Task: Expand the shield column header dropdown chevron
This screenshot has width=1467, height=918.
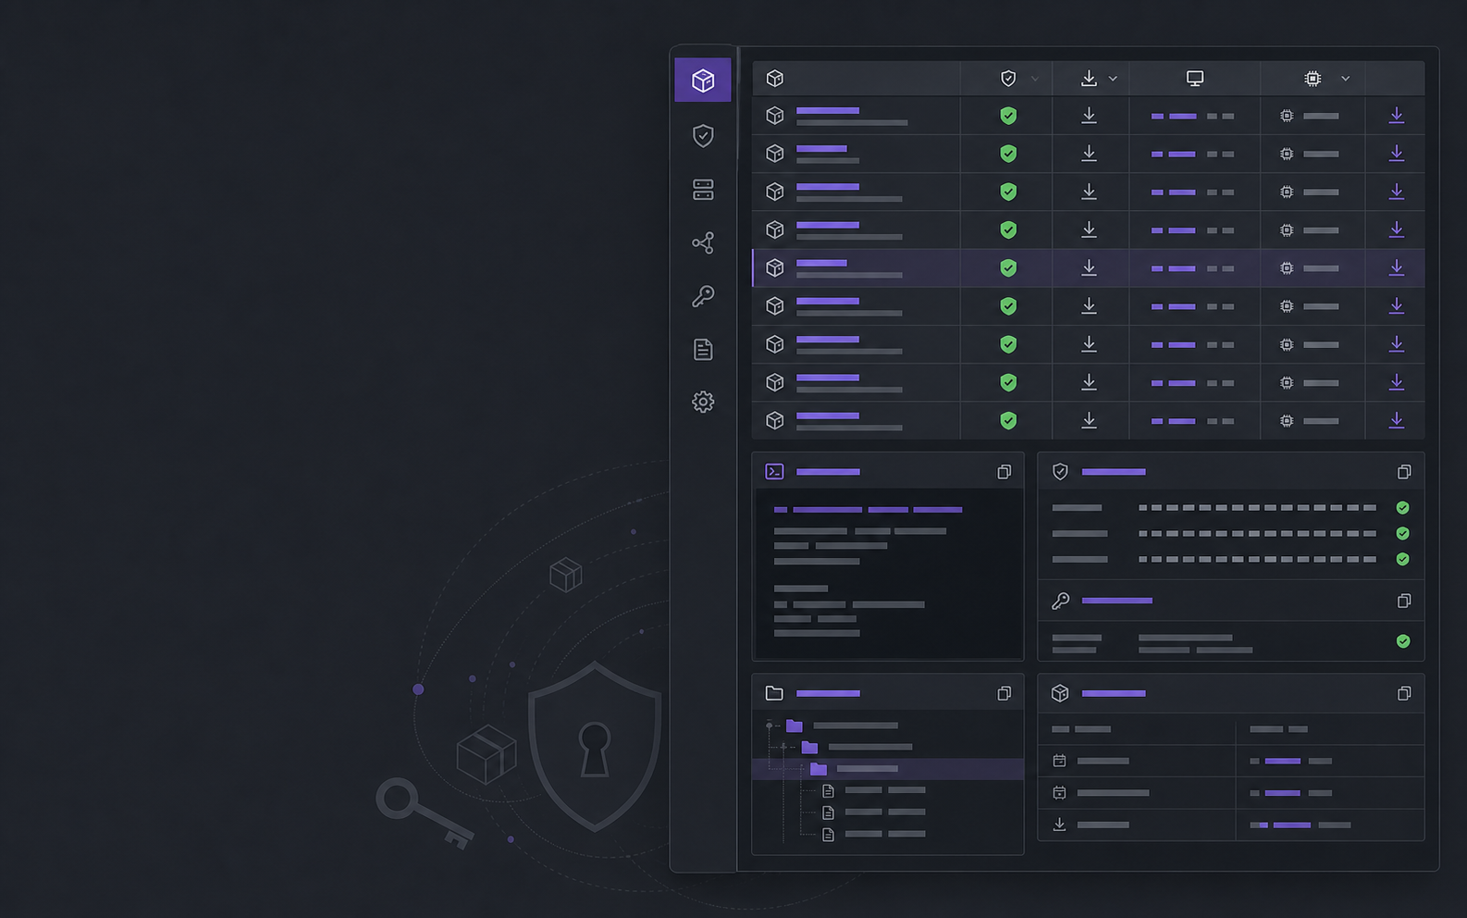Action: 1035,80
